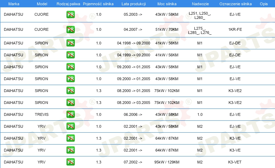Select the 04.1998 -> 09.2000 date cell

(x=134, y=43)
